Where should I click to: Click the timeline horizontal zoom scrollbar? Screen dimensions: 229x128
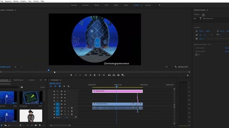pyautogui.click(x=60, y=126)
